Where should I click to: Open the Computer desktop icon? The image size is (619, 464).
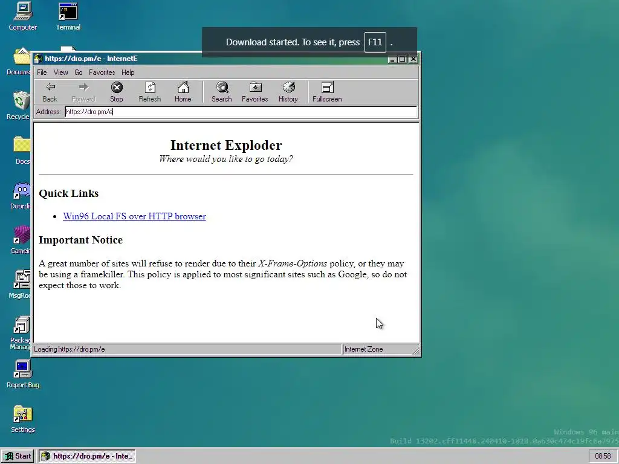(23, 16)
